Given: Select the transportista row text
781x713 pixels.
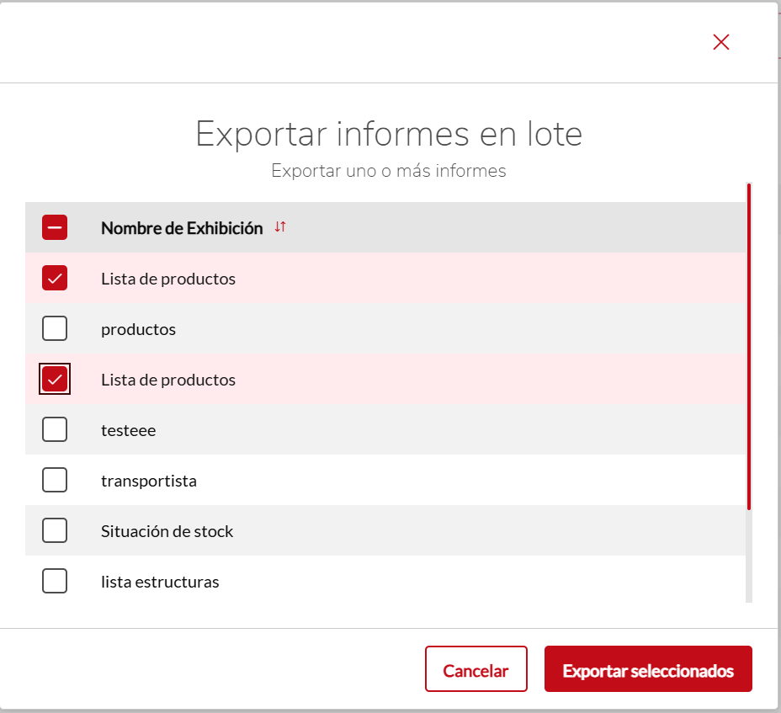Looking at the screenshot, I should (149, 481).
